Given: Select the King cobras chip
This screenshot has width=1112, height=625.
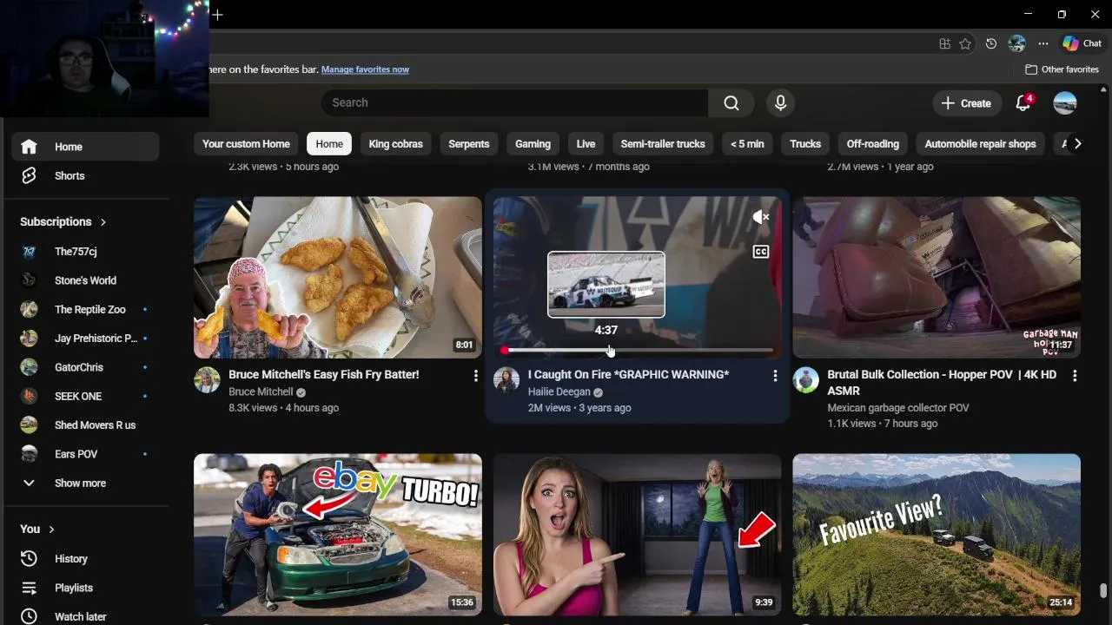Looking at the screenshot, I should pos(395,144).
